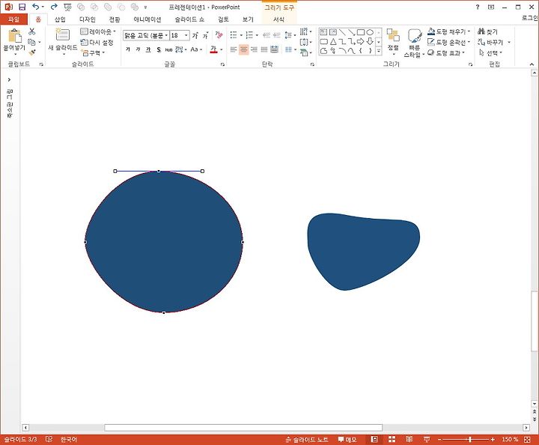The height and width of the screenshot is (445, 539).
Task: Click the horizontal scrollbar thumb
Action: tap(243, 428)
